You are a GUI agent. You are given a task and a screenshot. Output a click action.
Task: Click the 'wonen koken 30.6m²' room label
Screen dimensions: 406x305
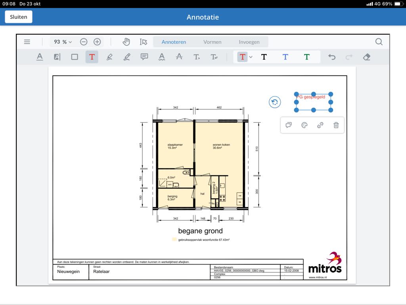(x=221, y=146)
